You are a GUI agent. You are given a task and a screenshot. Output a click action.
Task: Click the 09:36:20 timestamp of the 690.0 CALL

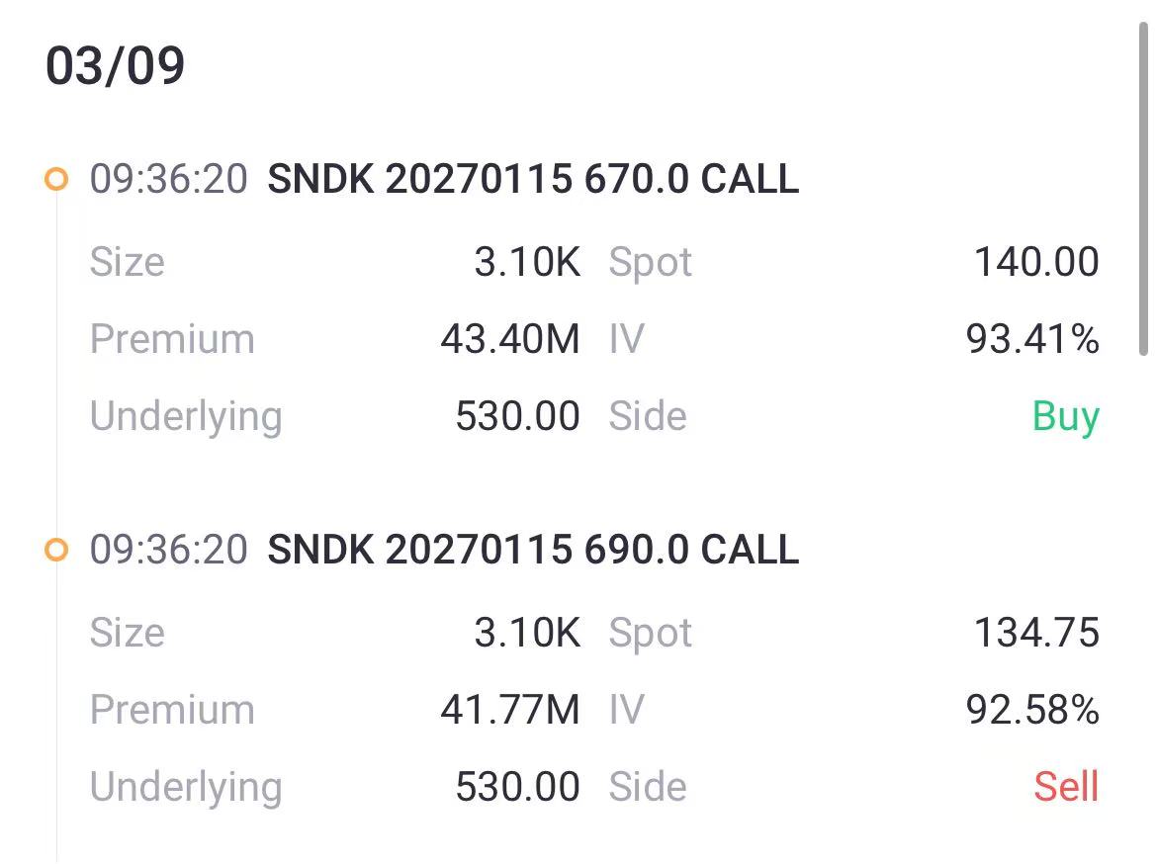tap(168, 550)
